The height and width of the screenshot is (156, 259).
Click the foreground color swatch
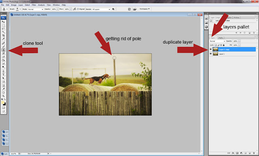coord(3,103)
